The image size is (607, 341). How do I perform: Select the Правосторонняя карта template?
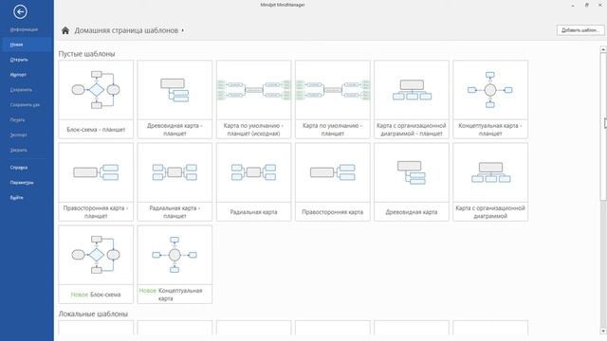pos(333,182)
